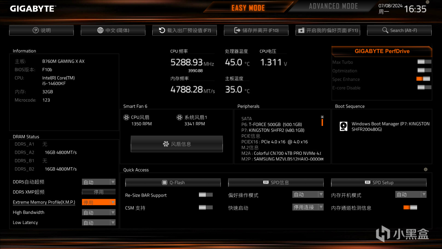
Task: Click the 系统风扇1 fan icon
Action: pyautogui.click(x=180, y=118)
